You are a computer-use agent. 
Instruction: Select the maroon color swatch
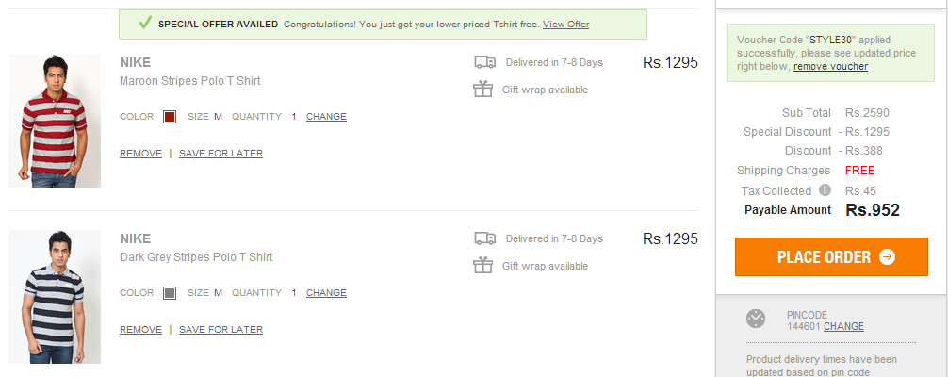170,117
